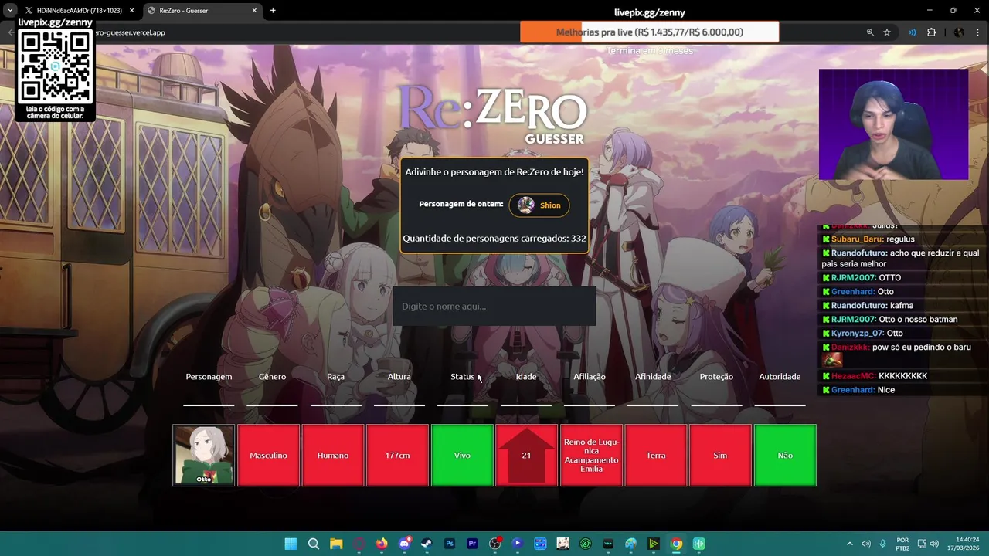The width and height of the screenshot is (989, 556).
Task: Click the Terra affinity tile
Action: [x=656, y=456]
